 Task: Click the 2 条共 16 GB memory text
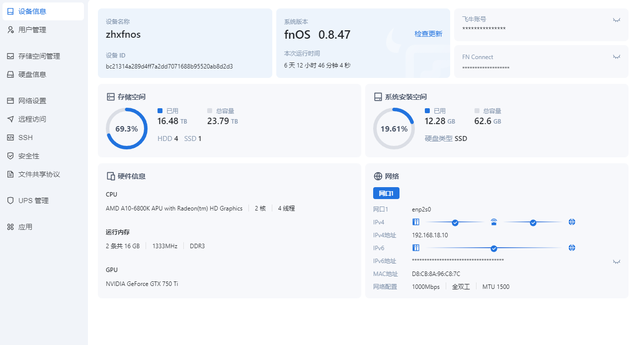[123, 246]
